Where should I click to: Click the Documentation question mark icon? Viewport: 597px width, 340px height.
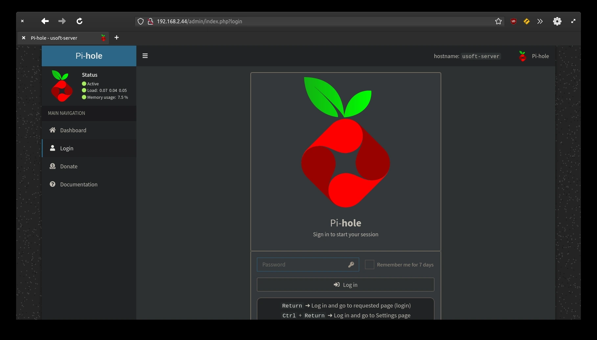point(53,184)
